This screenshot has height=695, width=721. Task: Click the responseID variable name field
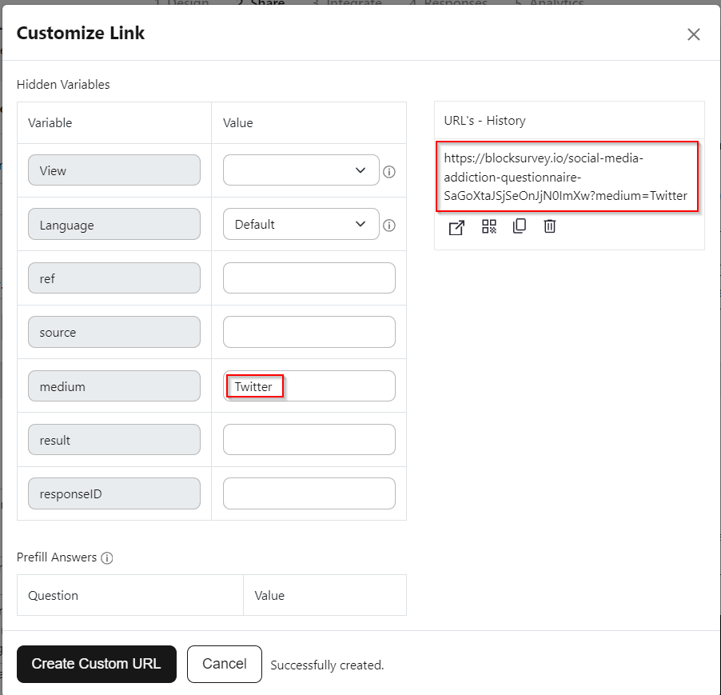tap(114, 493)
